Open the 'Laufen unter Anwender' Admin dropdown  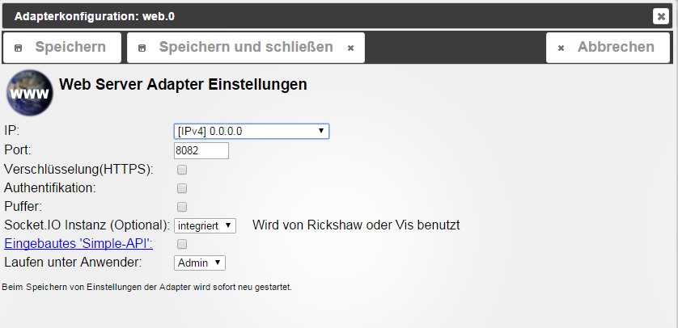(199, 263)
